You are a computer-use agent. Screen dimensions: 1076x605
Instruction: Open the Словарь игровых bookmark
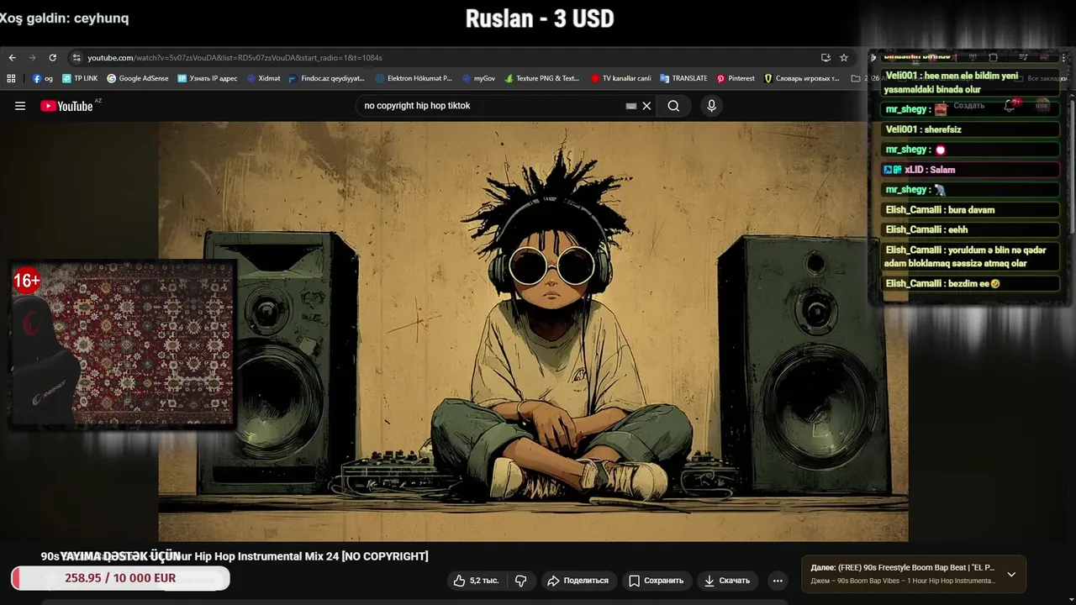pyautogui.click(x=802, y=78)
